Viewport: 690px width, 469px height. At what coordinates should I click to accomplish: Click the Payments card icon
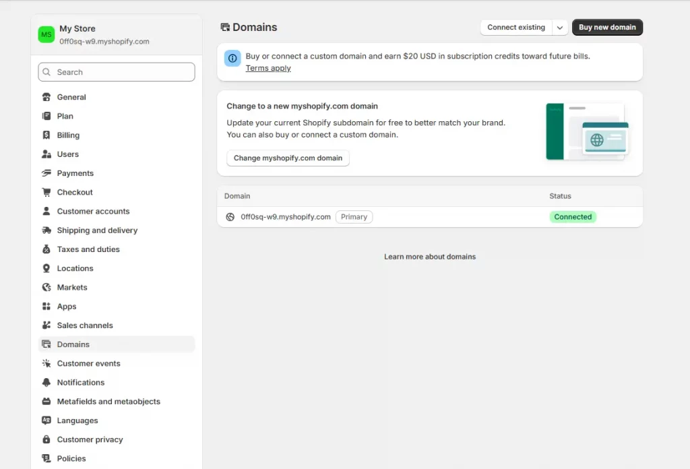click(x=46, y=173)
